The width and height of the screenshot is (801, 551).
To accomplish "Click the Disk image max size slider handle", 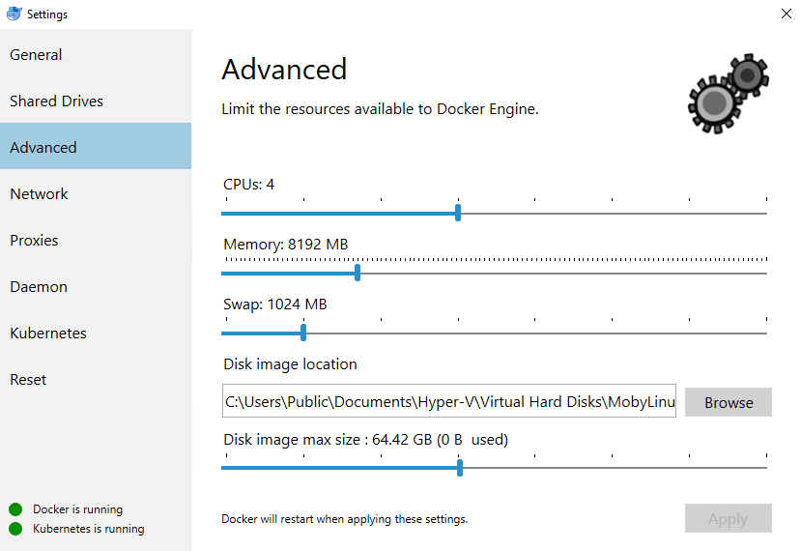I will point(460,468).
